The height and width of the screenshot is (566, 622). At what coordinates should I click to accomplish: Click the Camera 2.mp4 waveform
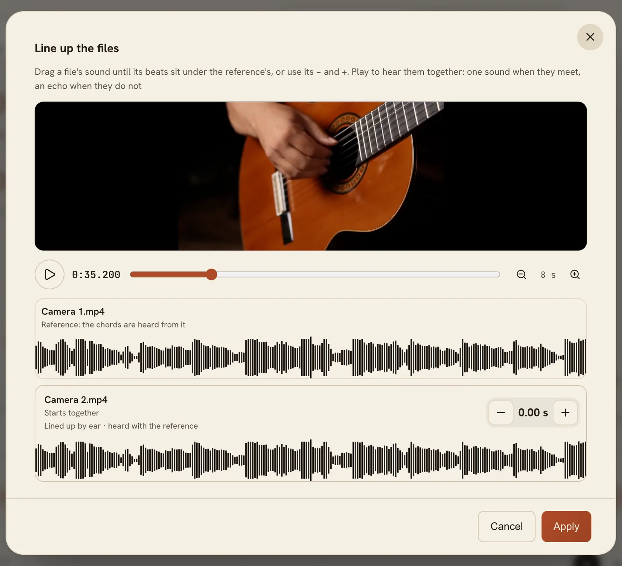[311, 460]
